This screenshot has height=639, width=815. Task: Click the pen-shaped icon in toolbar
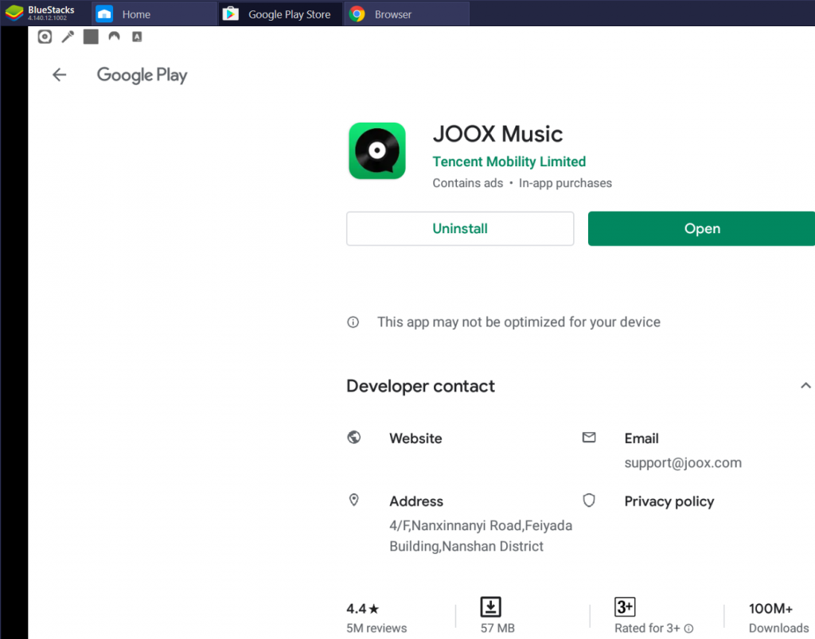68,37
